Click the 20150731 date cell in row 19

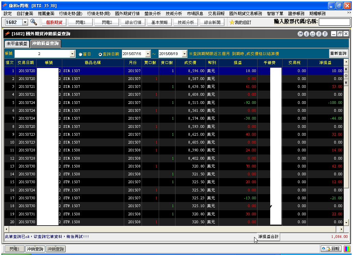27,214
